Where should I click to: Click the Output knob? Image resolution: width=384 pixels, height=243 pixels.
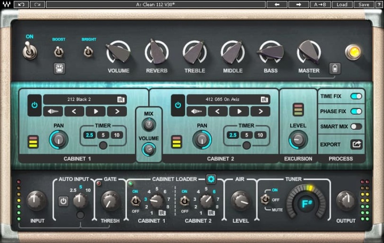pyautogui.click(x=346, y=201)
